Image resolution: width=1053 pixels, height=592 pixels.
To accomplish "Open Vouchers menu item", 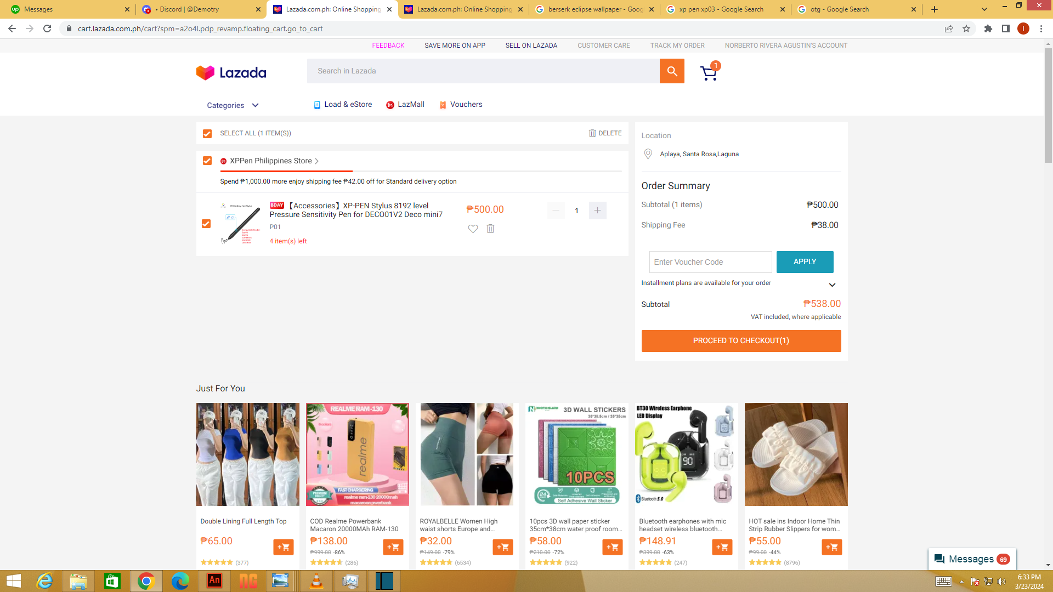I will point(461,105).
